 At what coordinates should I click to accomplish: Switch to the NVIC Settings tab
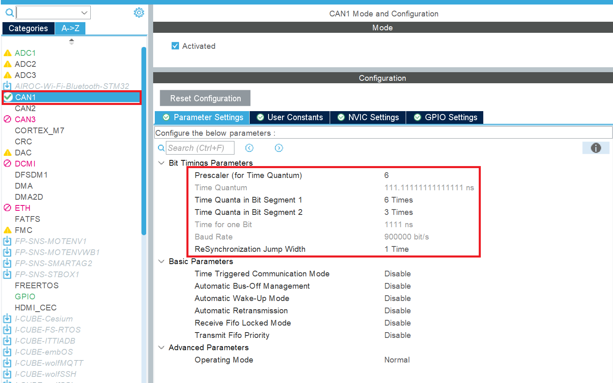click(368, 117)
